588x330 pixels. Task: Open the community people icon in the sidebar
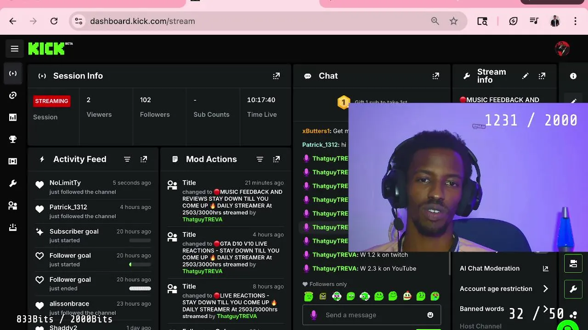13,206
